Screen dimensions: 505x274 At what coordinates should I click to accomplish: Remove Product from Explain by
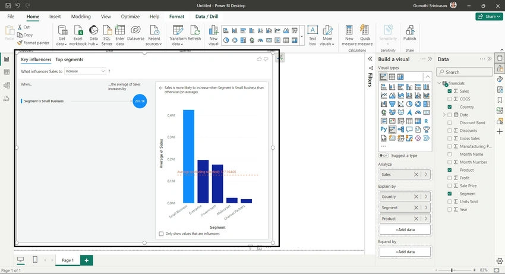pos(416,219)
